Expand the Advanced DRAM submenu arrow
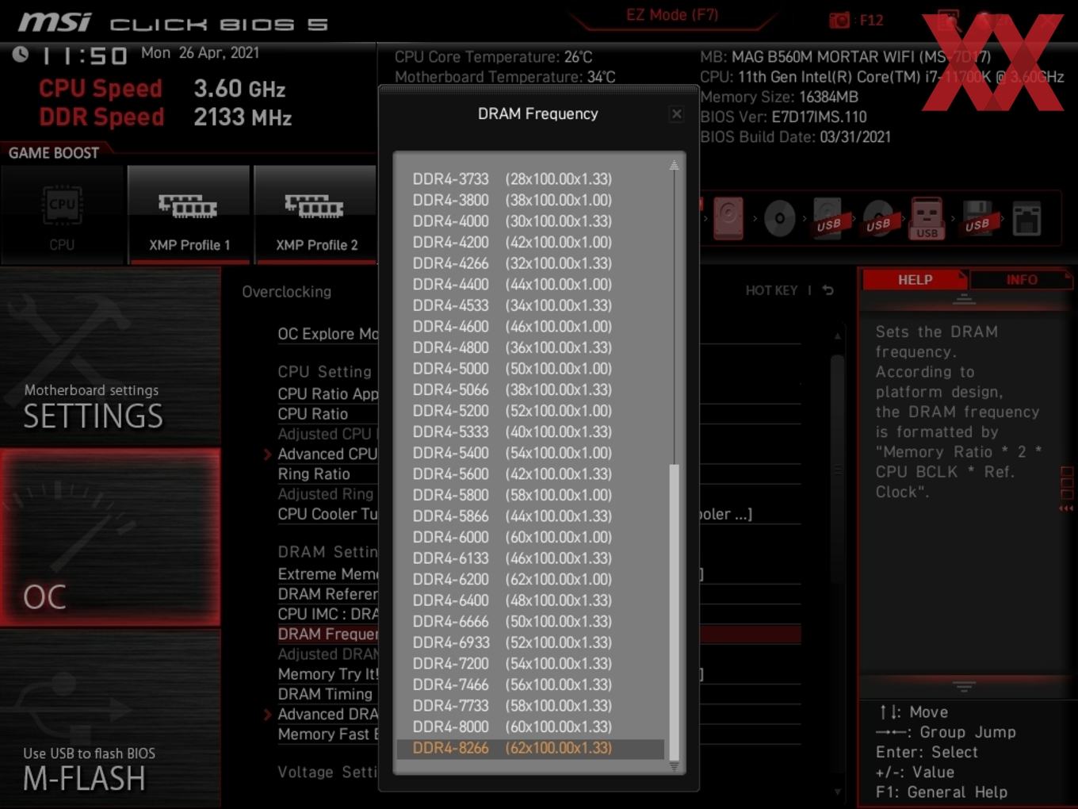Image resolution: width=1078 pixels, height=809 pixels. pyautogui.click(x=267, y=715)
